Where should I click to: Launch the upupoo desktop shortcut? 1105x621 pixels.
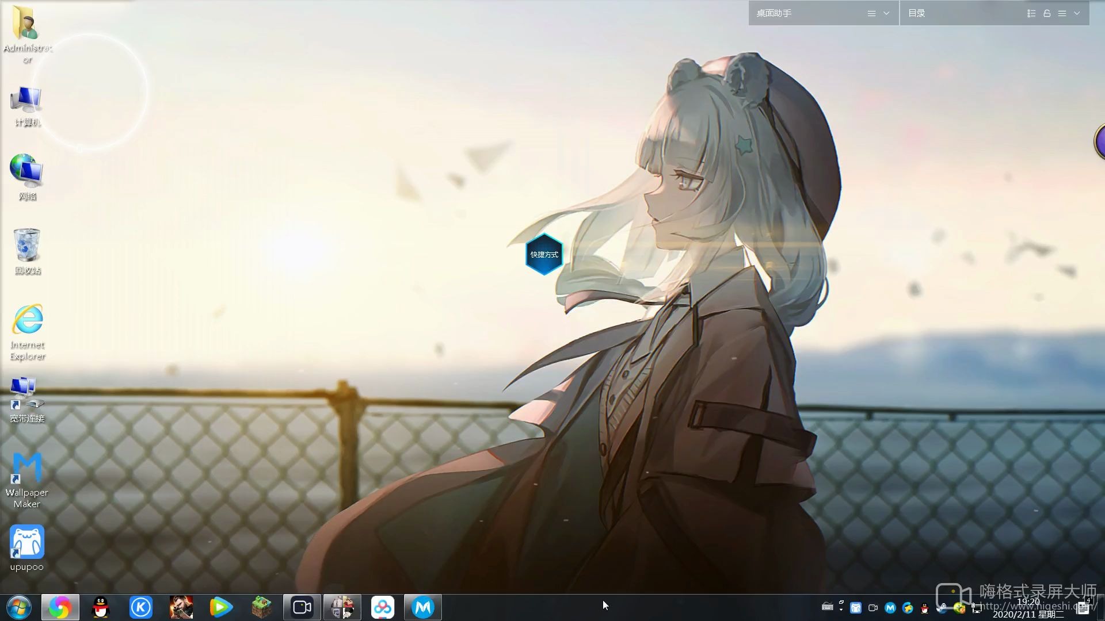27,549
